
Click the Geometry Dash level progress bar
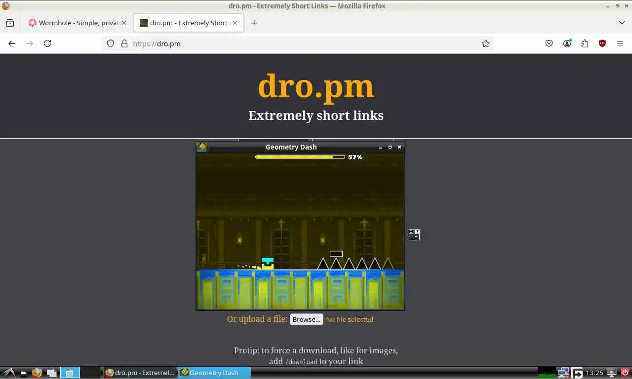coord(300,157)
